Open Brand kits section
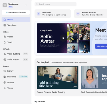 [x=16, y=77]
